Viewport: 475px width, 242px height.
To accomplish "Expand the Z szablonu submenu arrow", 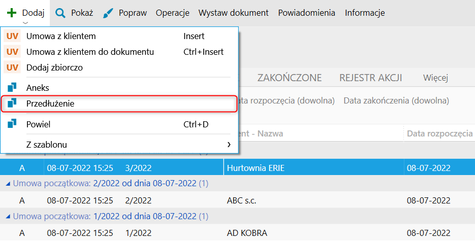I will 229,145.
